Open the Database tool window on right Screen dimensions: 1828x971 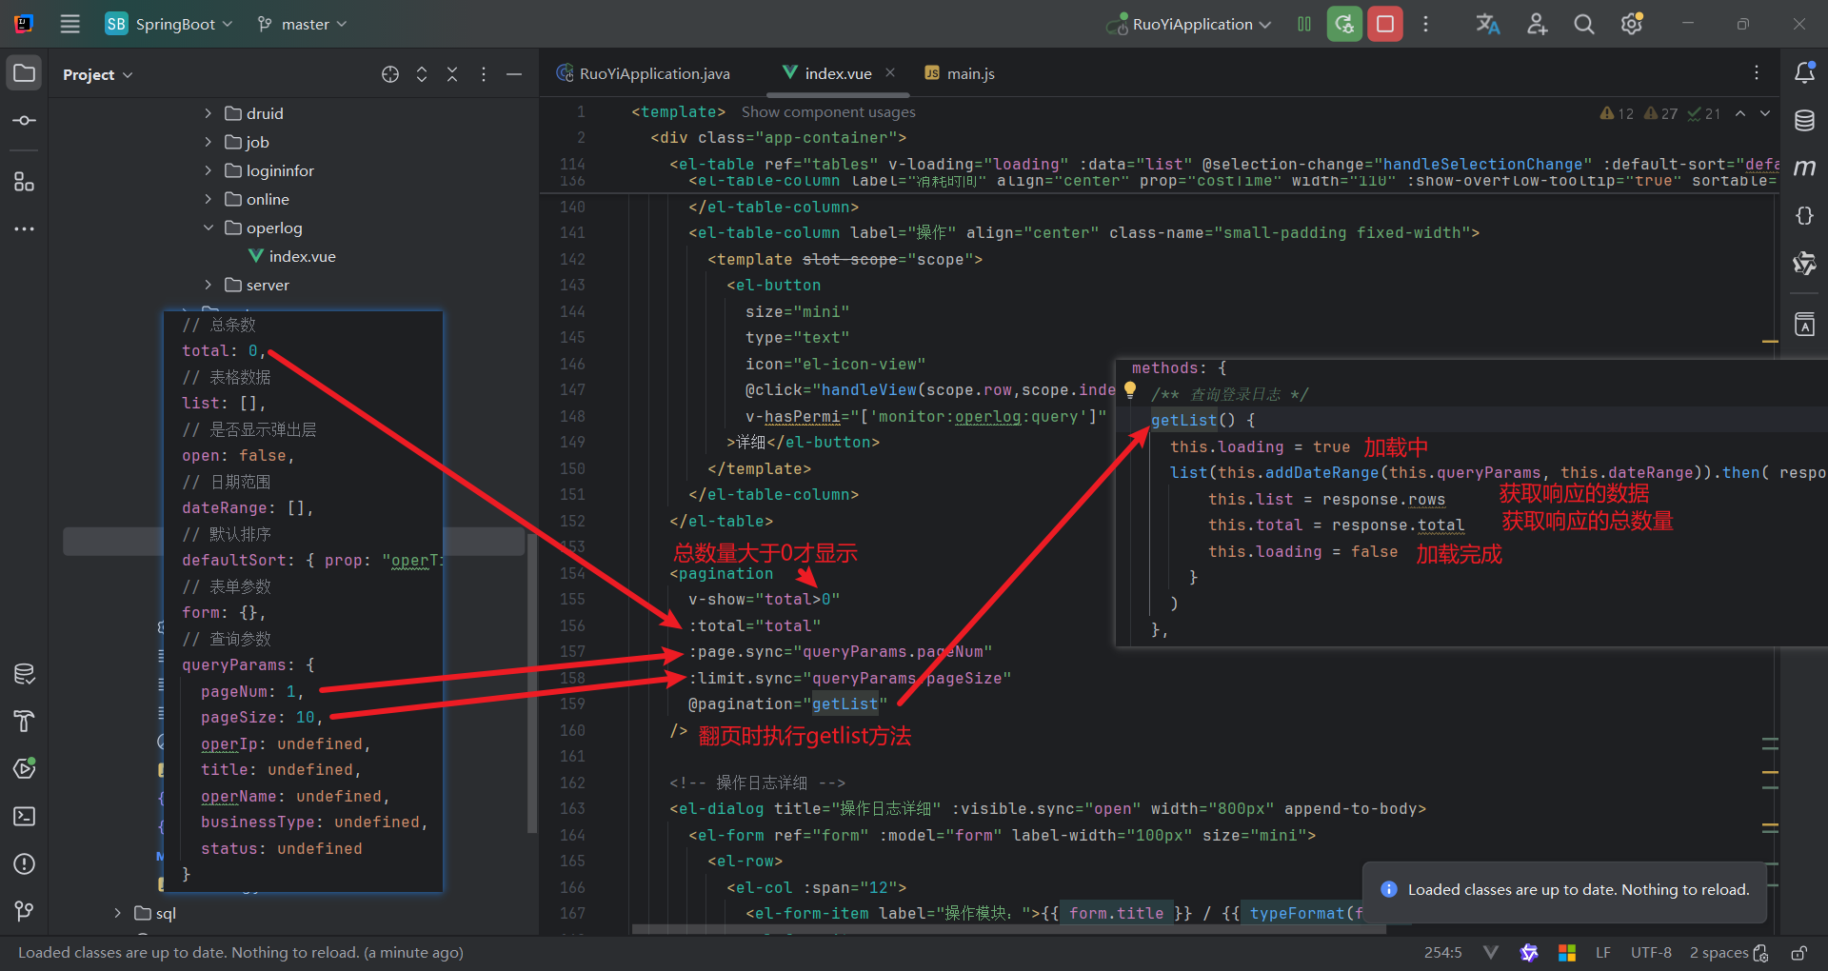coord(1804,121)
